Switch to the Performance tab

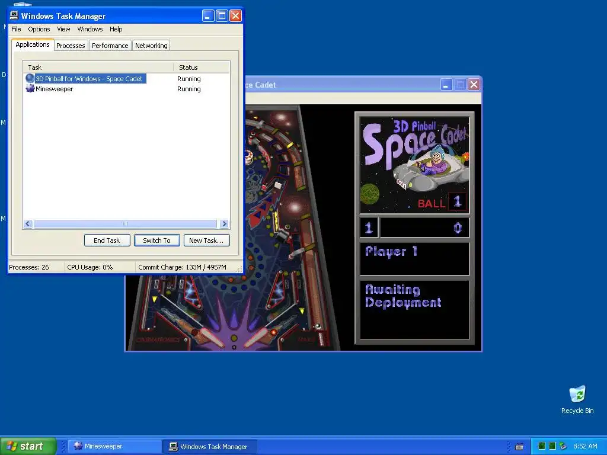coord(110,46)
